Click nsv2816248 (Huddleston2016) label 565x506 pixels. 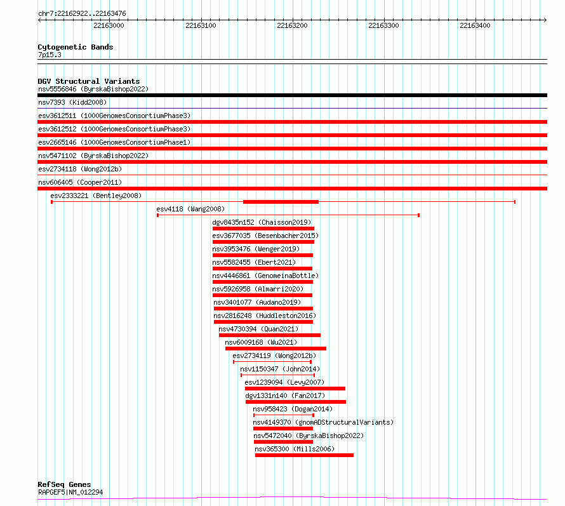click(265, 316)
